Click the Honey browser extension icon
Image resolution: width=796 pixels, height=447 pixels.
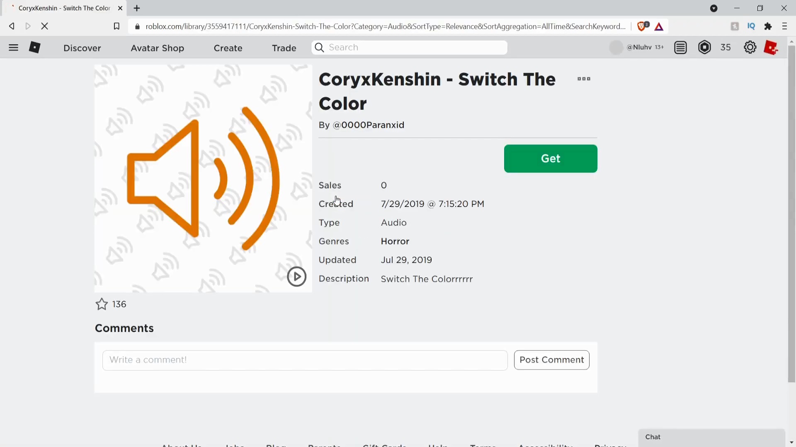click(x=734, y=26)
